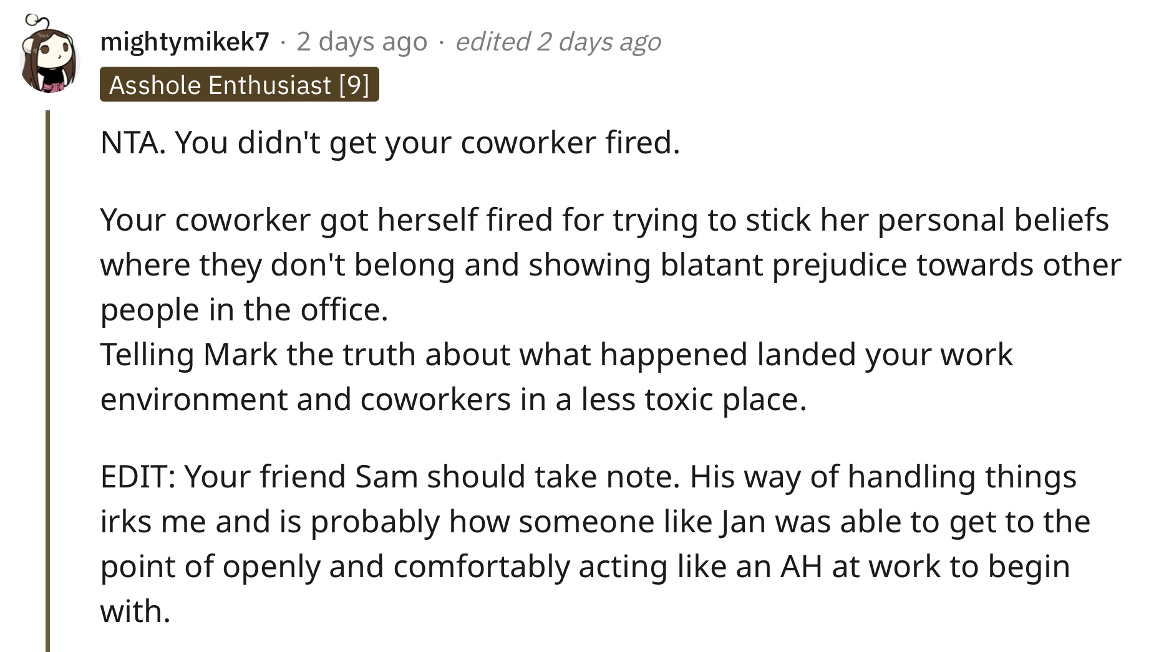This screenshot has height=652, width=1169.
Task: Open the '2 days ago' comment permalink
Action: tap(362, 42)
